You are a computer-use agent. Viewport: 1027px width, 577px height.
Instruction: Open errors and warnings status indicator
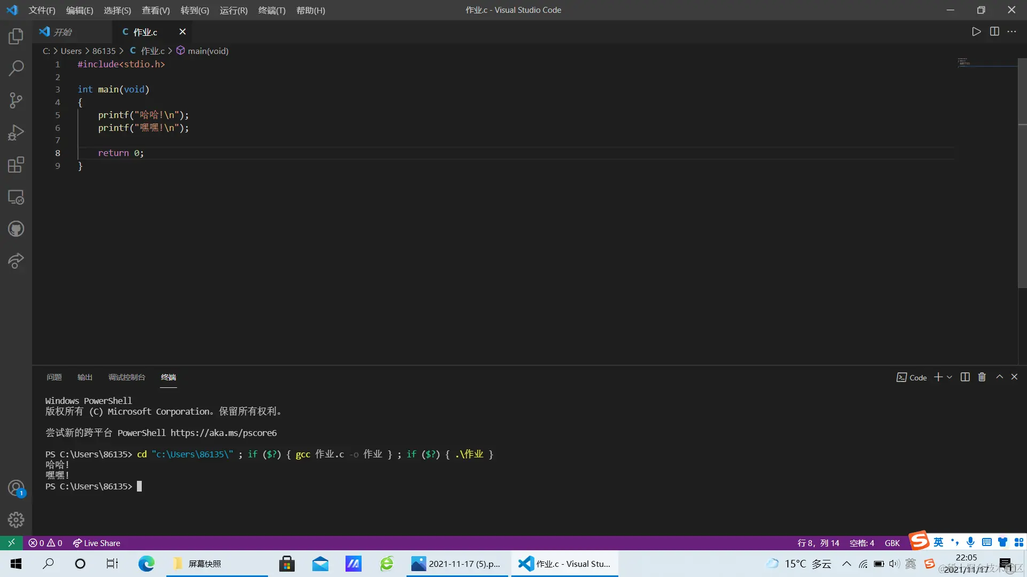[x=45, y=543]
